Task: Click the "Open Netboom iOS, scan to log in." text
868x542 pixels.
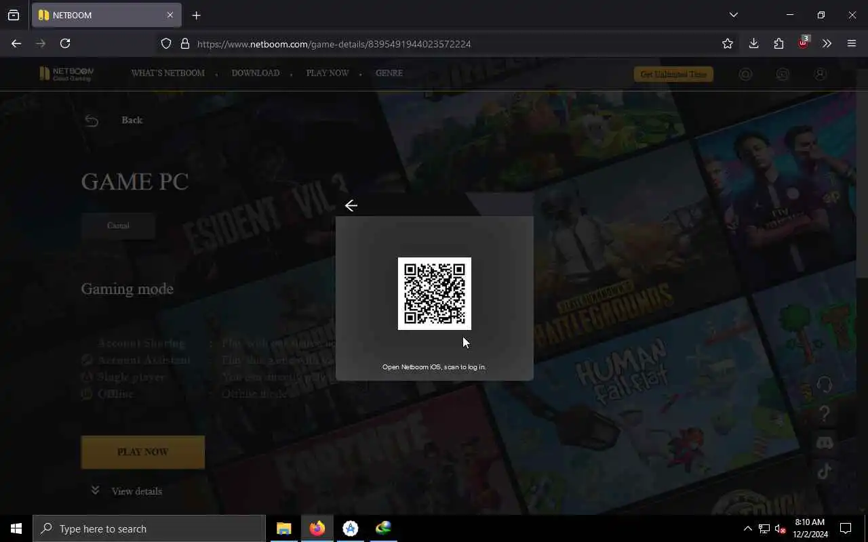Action: pyautogui.click(x=434, y=367)
